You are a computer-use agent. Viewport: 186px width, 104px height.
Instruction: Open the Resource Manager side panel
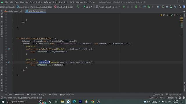2,29
